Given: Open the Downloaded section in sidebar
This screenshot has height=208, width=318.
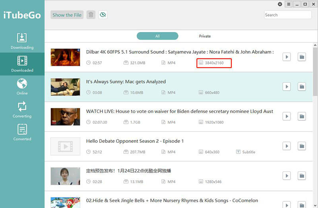Looking at the screenshot, I should (x=22, y=64).
